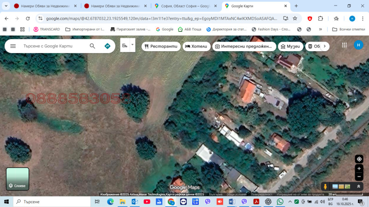Expand the hidden bookmarks overflow chevron

(321, 29)
